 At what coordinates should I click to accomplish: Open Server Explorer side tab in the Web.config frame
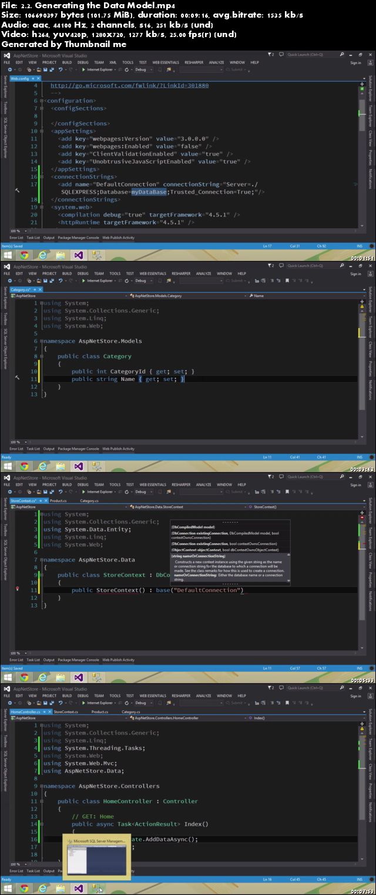[x=5, y=88]
